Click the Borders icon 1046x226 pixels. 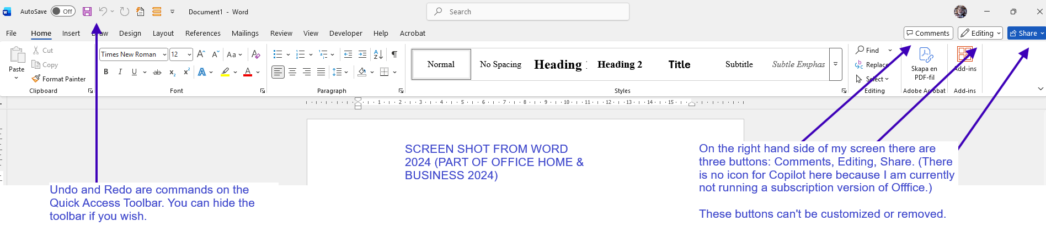tap(385, 72)
